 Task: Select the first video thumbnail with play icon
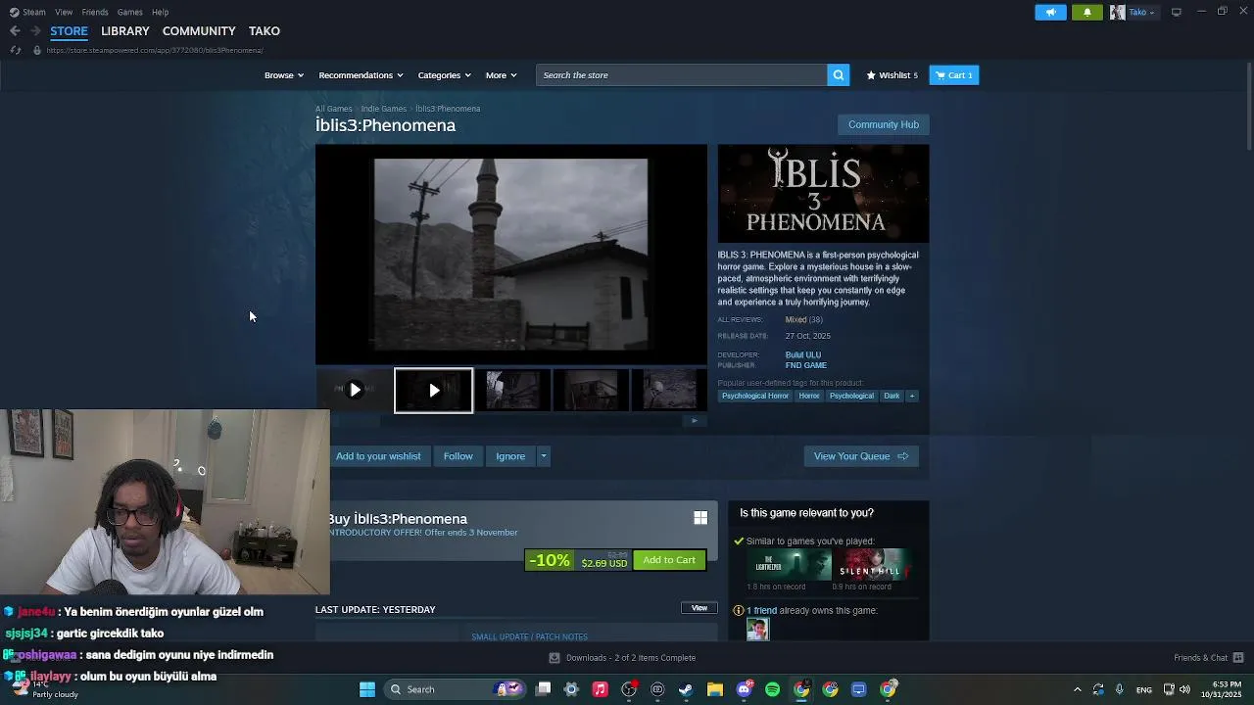pyautogui.click(x=355, y=390)
